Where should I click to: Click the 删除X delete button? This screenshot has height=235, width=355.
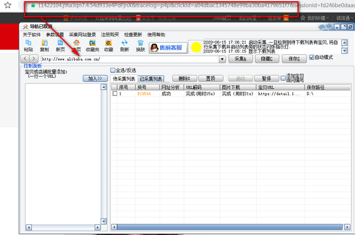[x=185, y=78]
